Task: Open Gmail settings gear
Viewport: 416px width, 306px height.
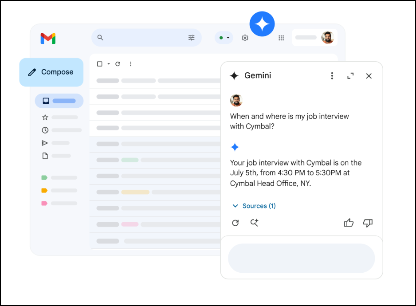Action: coord(245,38)
